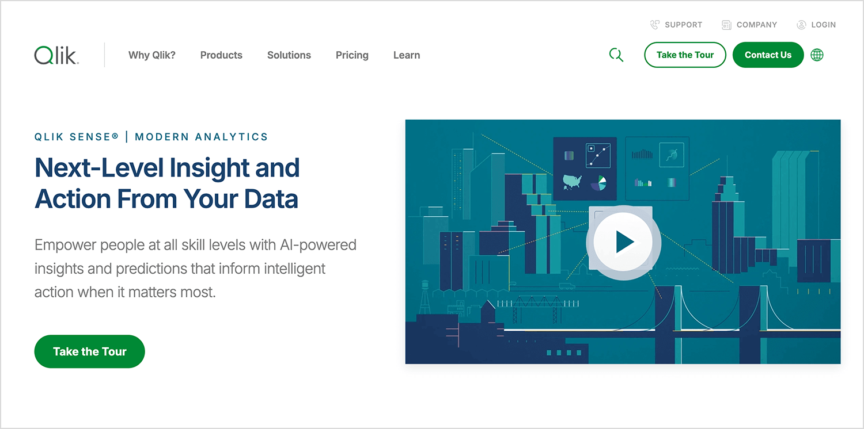
Task: Click the QLIK SENSE | MODERN ANALYTICS label
Action: pyautogui.click(x=151, y=137)
